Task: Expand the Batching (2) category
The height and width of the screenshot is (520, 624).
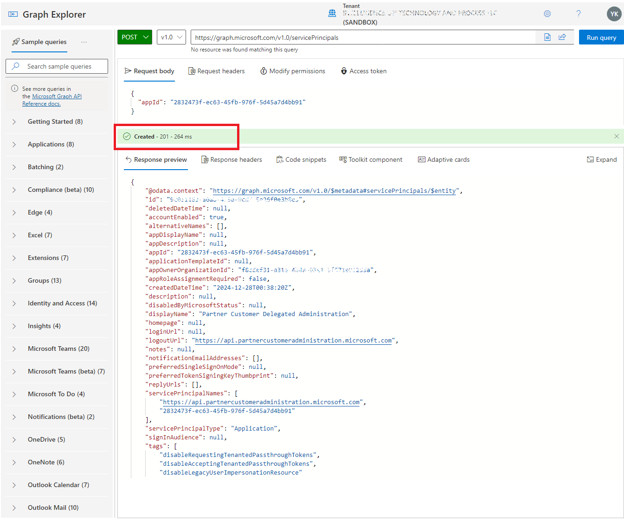Action: point(57,167)
